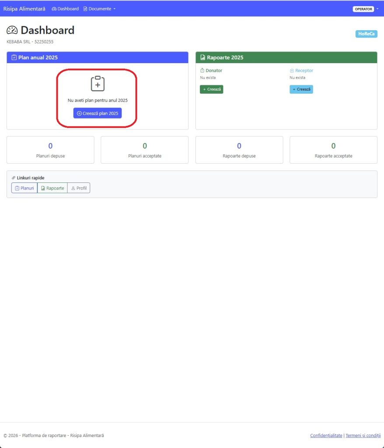Click the Linkuri rapide link icon
The image size is (384, 448).
click(x=14, y=178)
